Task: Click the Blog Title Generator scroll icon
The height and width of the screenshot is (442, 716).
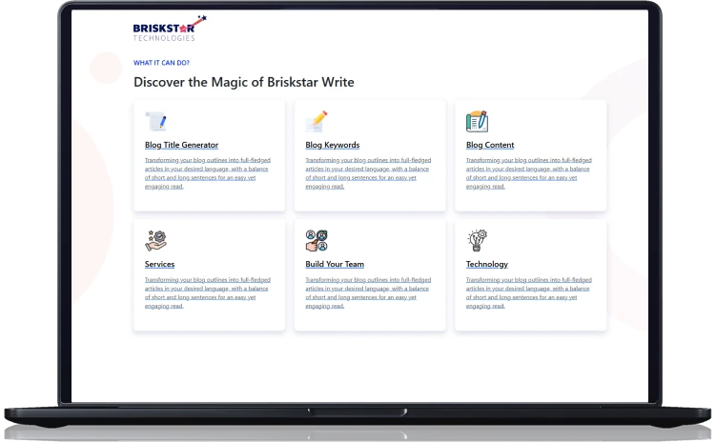Action: click(155, 121)
